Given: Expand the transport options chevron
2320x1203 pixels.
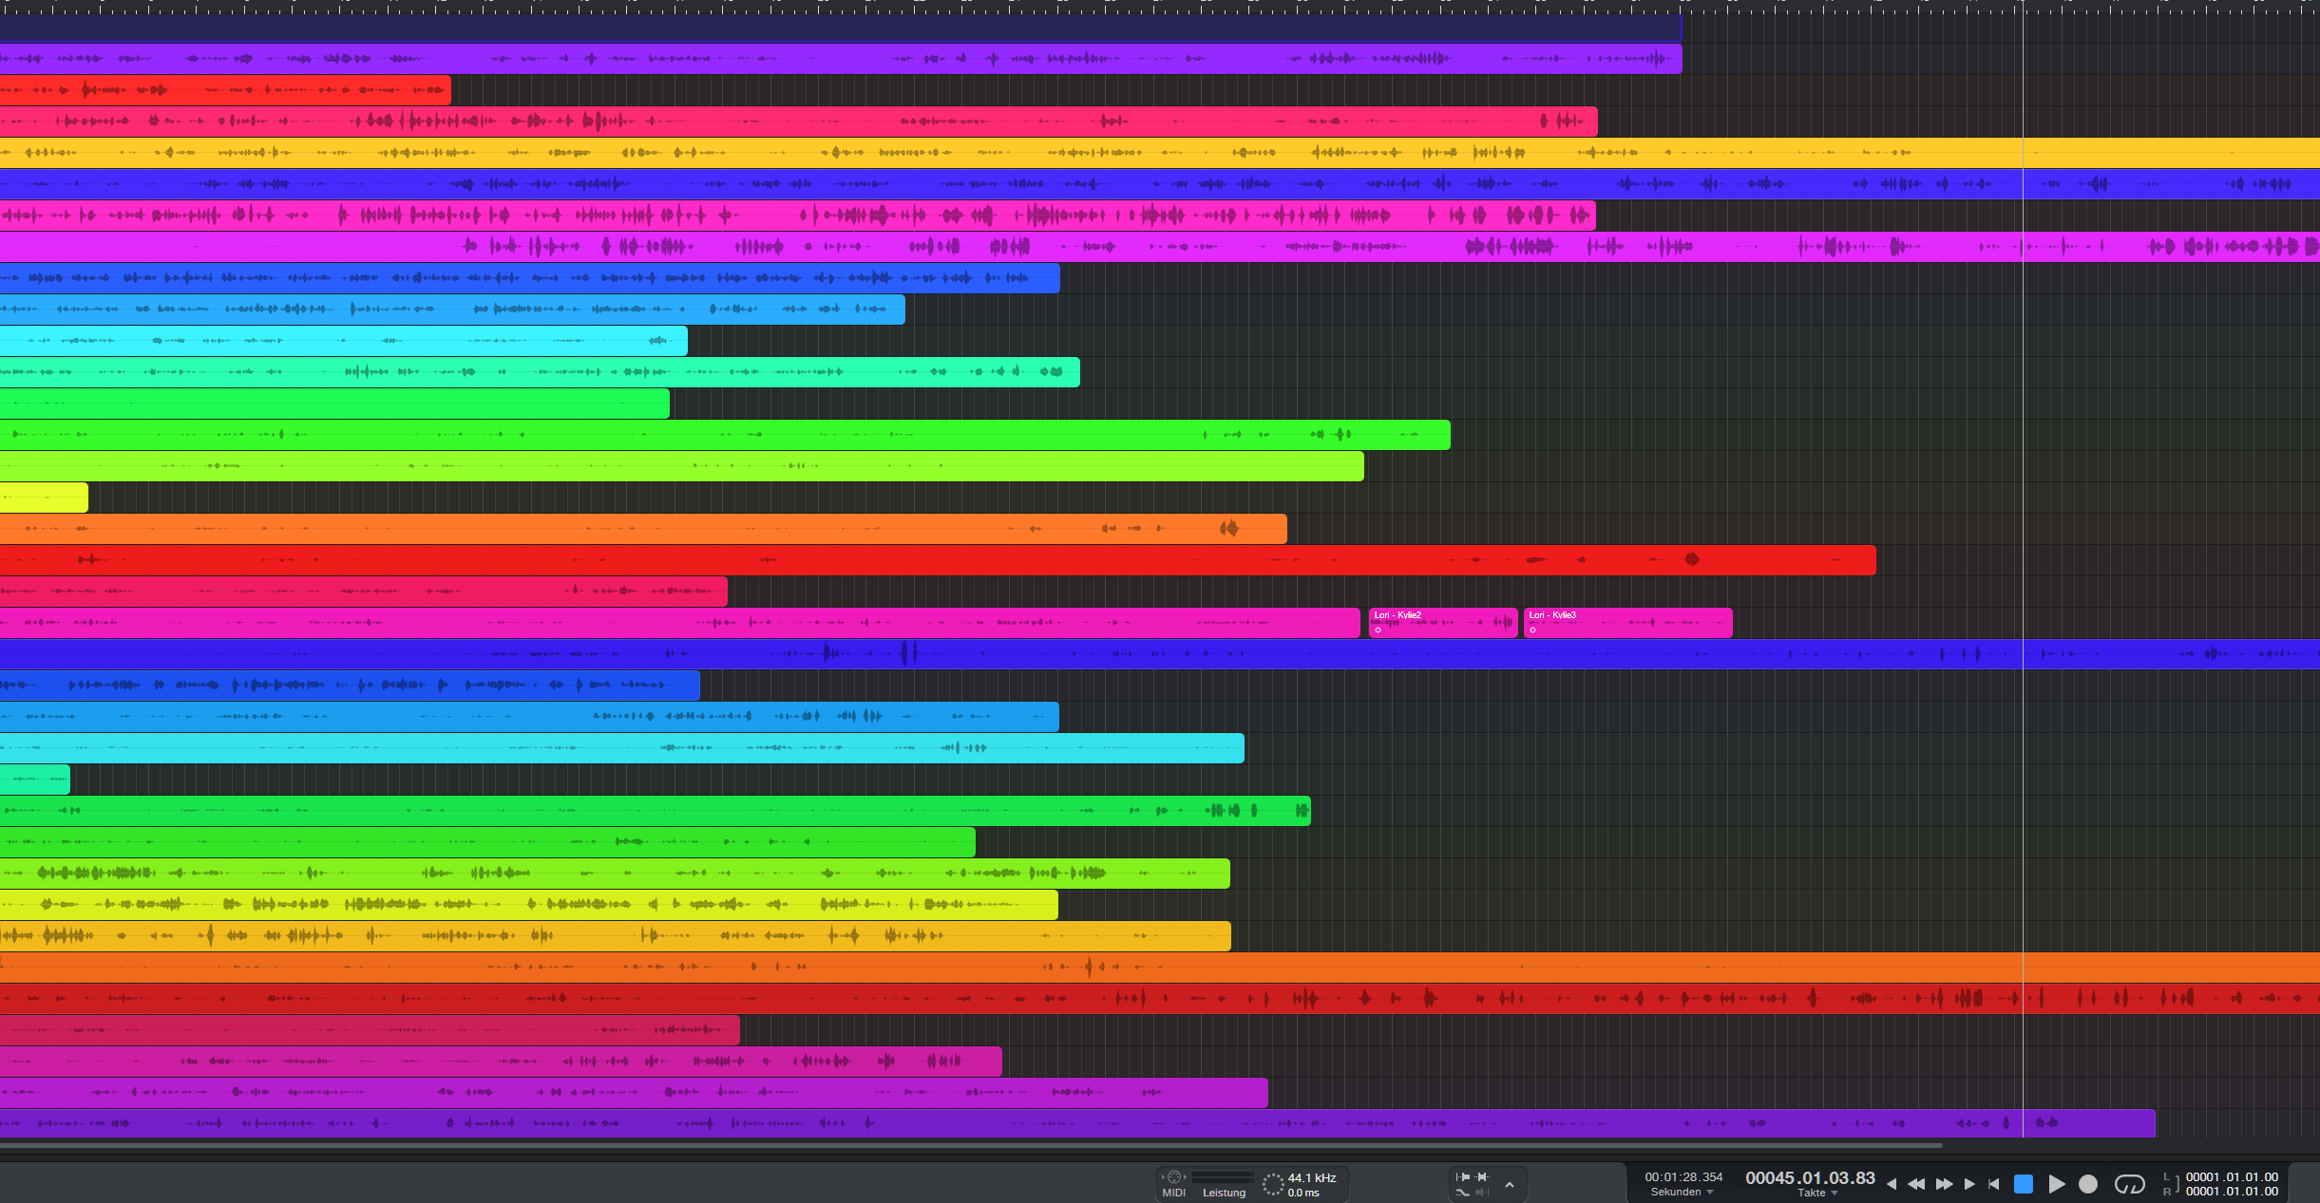Looking at the screenshot, I should pyautogui.click(x=1510, y=1185).
